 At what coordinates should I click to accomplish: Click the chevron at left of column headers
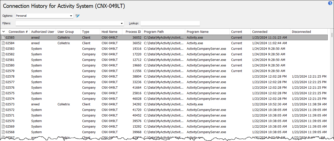[x=4, y=32]
